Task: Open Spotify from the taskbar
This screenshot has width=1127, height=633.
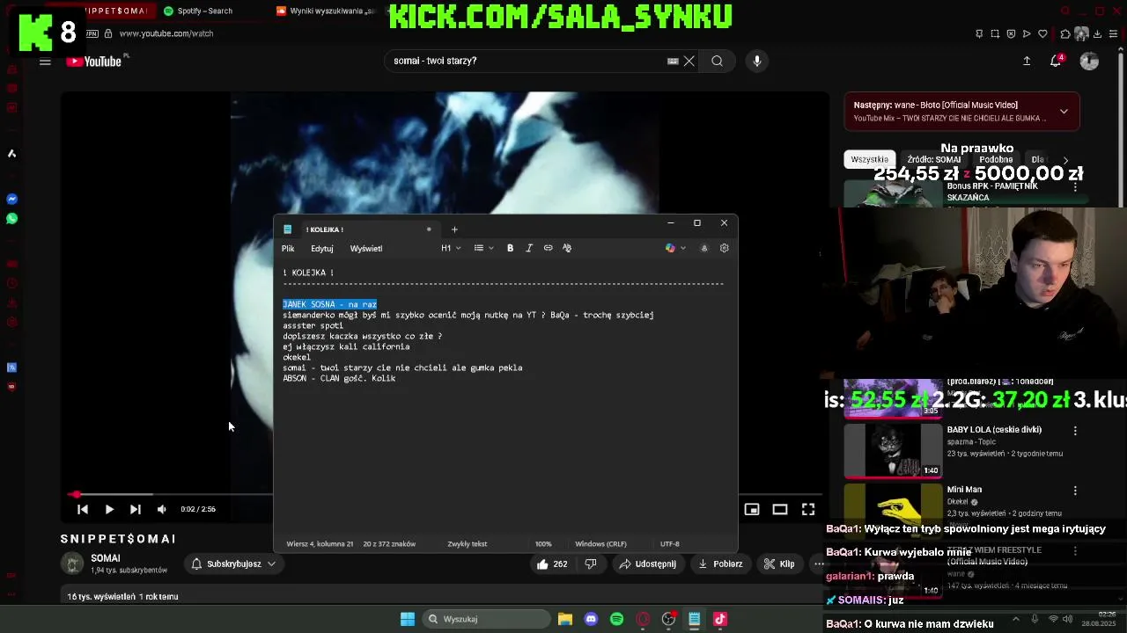Action: [616, 619]
